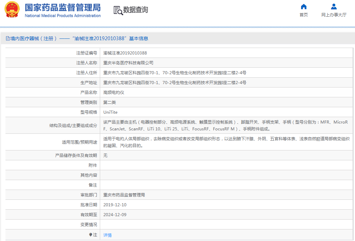The image size is (355, 241).
Task: Select product name 高频电灼仪
Action: click(x=114, y=93)
